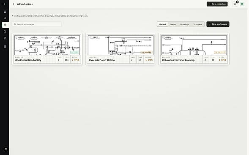Sort workspaces by Drawings
This screenshot has height=155, width=249.
tap(184, 24)
